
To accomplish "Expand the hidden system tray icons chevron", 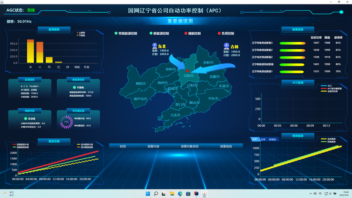I will [311, 194].
